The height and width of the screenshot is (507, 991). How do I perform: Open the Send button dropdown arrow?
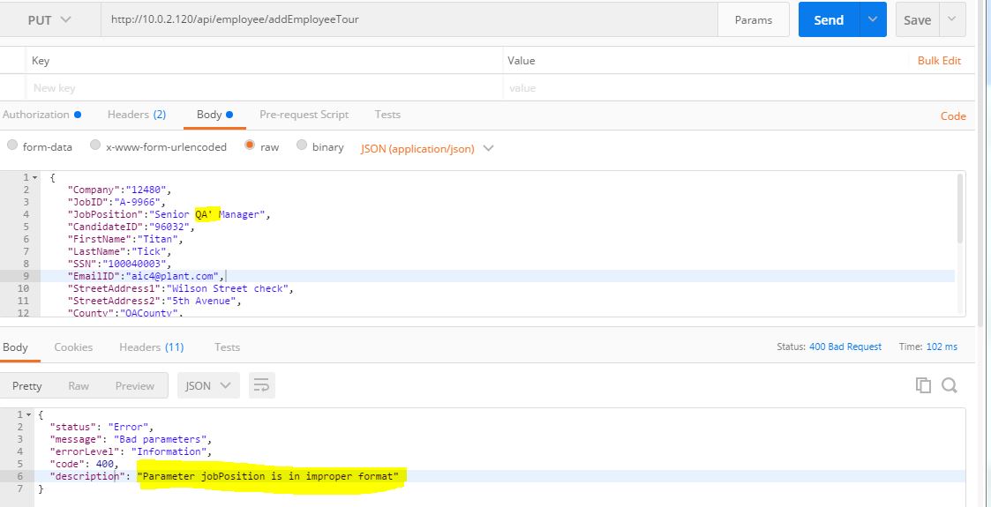click(873, 19)
